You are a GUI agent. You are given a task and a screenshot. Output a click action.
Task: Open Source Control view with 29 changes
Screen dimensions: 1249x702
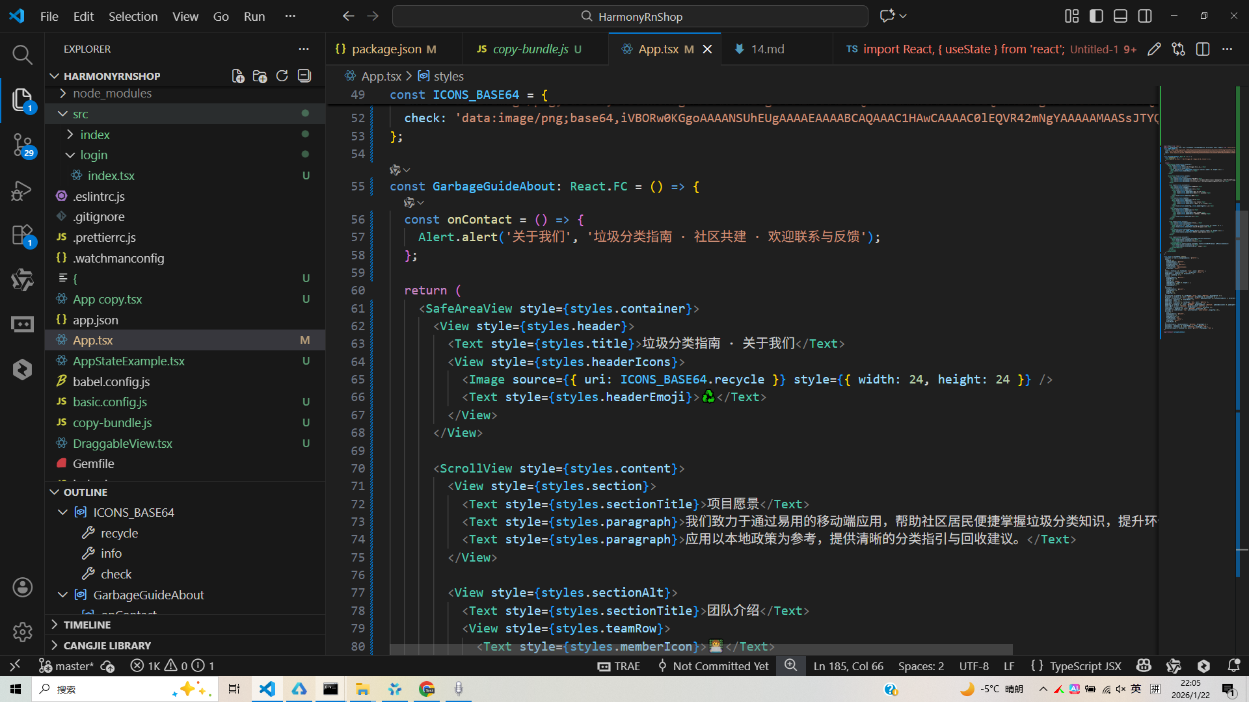click(22, 144)
